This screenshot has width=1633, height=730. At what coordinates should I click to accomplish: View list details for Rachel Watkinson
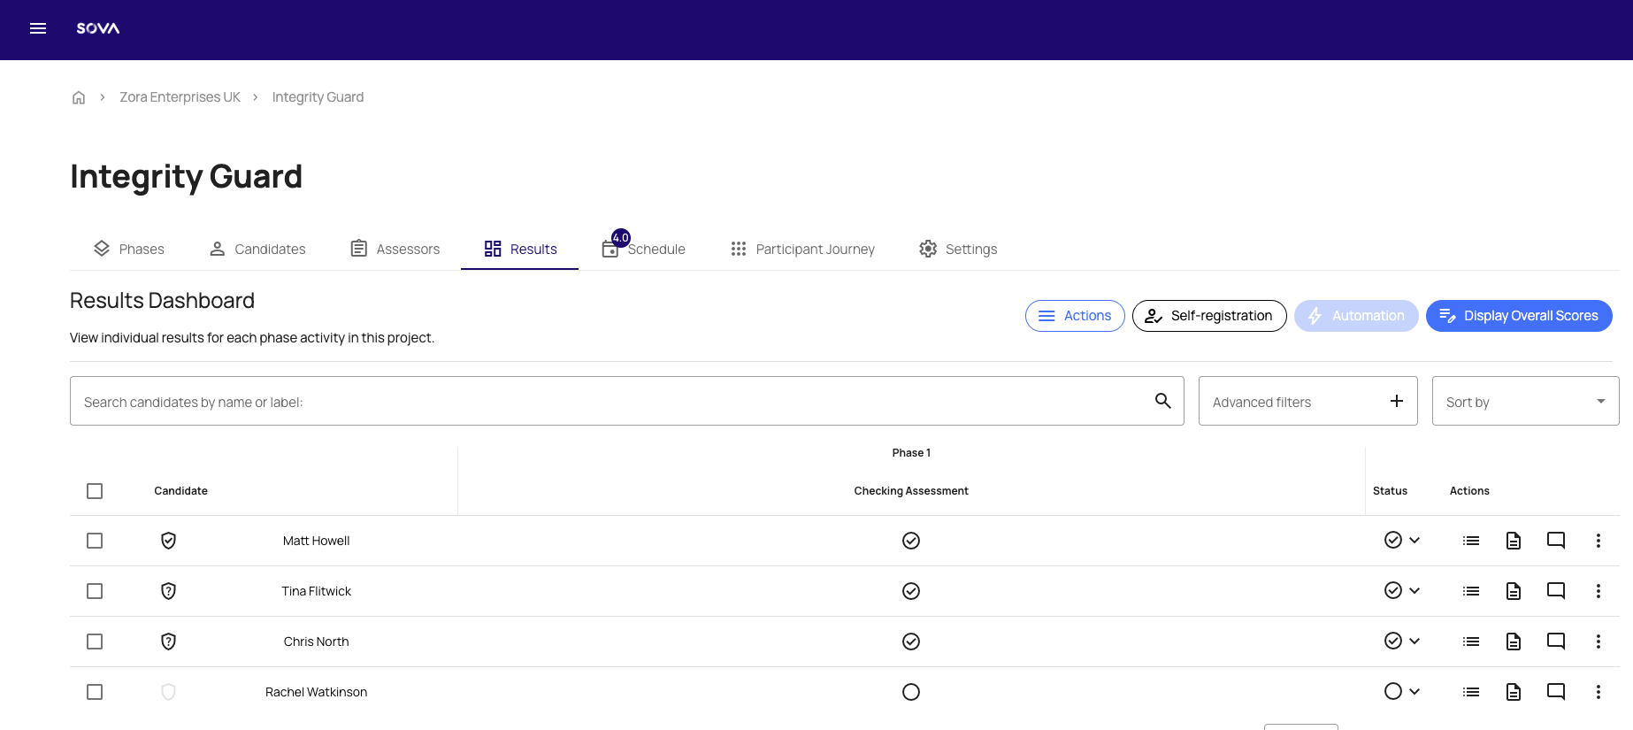pyautogui.click(x=1470, y=692)
